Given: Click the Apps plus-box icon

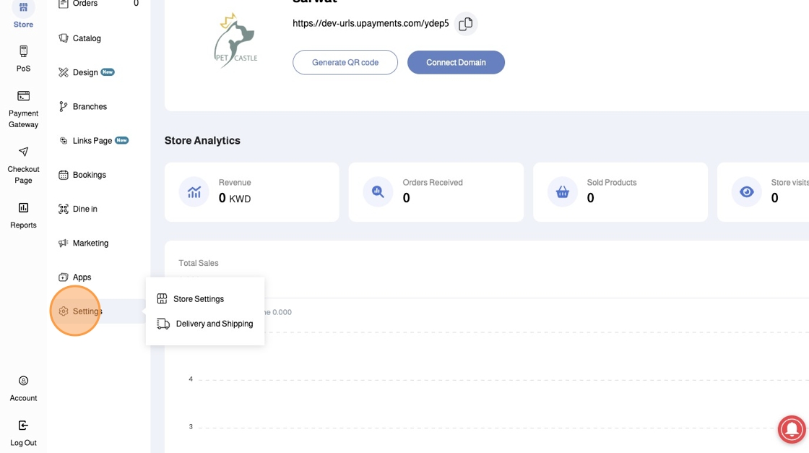Looking at the screenshot, I should [x=64, y=277].
